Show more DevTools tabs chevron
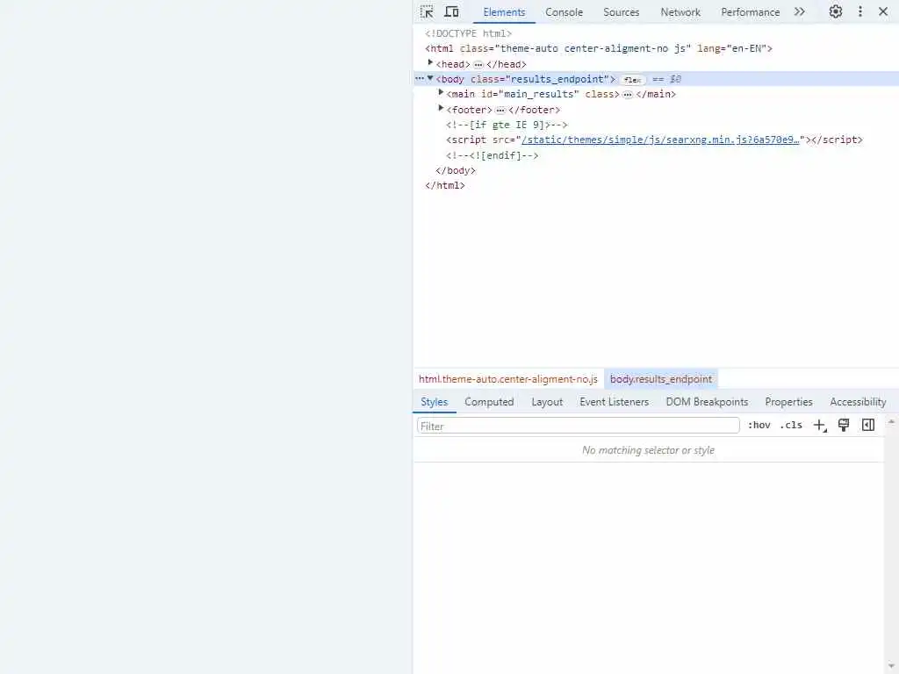This screenshot has height=674, width=899. click(x=800, y=11)
